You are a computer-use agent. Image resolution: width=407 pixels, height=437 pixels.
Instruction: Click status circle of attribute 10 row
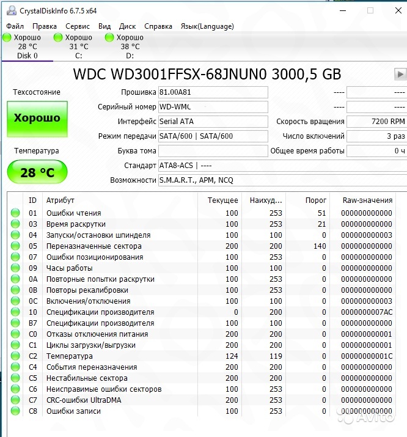(15, 312)
